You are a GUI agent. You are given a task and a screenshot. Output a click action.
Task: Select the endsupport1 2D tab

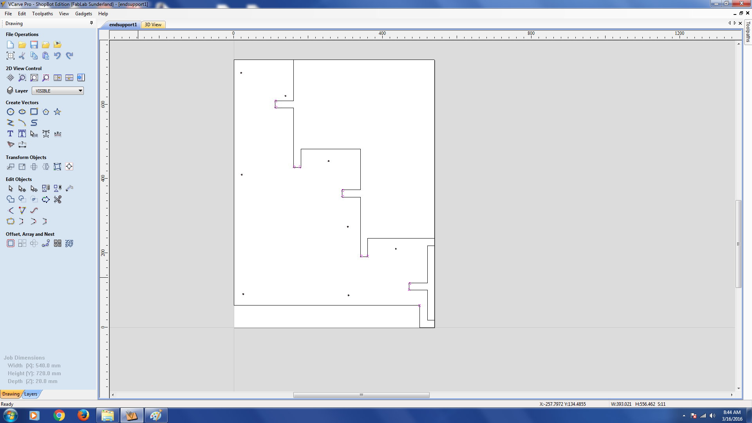point(123,25)
